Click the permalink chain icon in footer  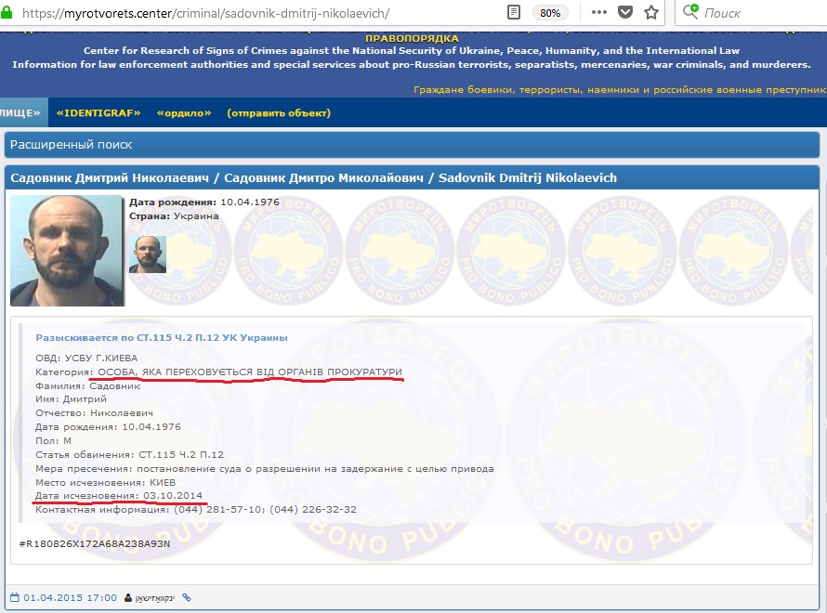(x=186, y=597)
